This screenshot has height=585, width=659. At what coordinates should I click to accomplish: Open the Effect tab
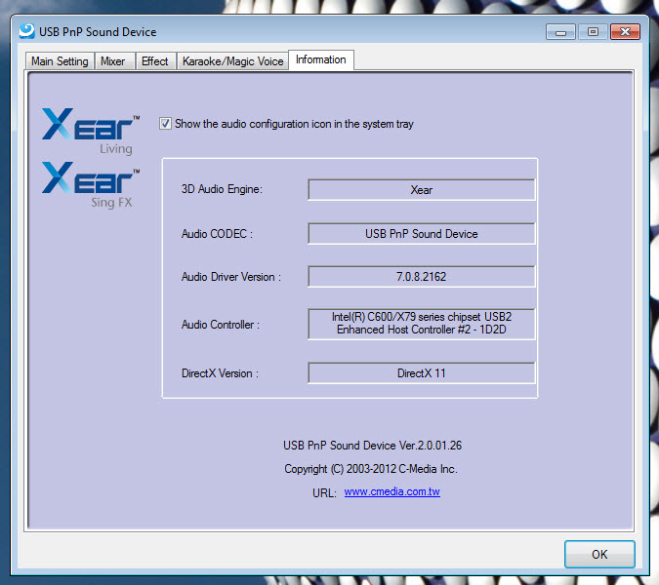point(155,61)
